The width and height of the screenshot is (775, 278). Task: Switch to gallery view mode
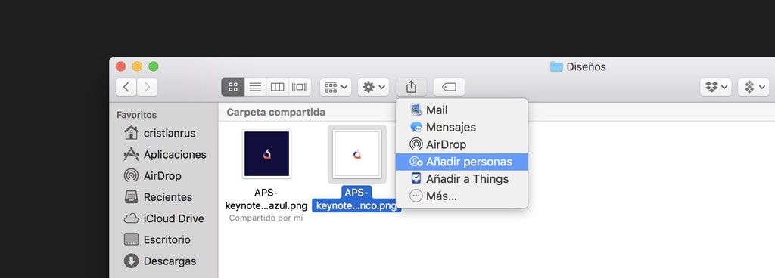[x=300, y=87]
